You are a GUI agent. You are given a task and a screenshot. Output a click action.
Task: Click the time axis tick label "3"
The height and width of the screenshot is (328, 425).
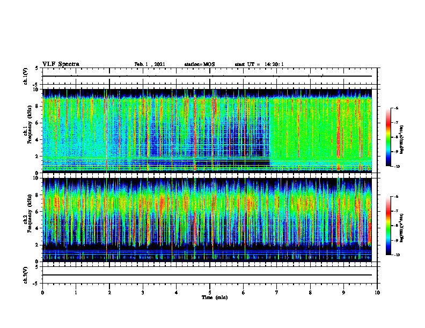[x=143, y=293]
